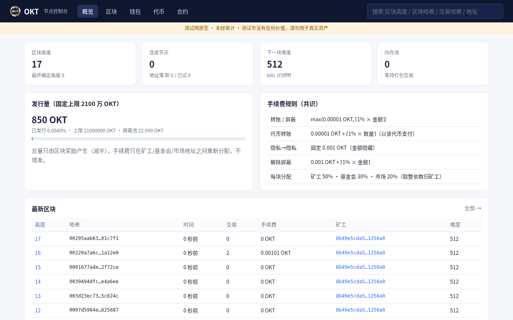513x320 pixels.
Task: Open the 合约 page
Action: tap(183, 11)
